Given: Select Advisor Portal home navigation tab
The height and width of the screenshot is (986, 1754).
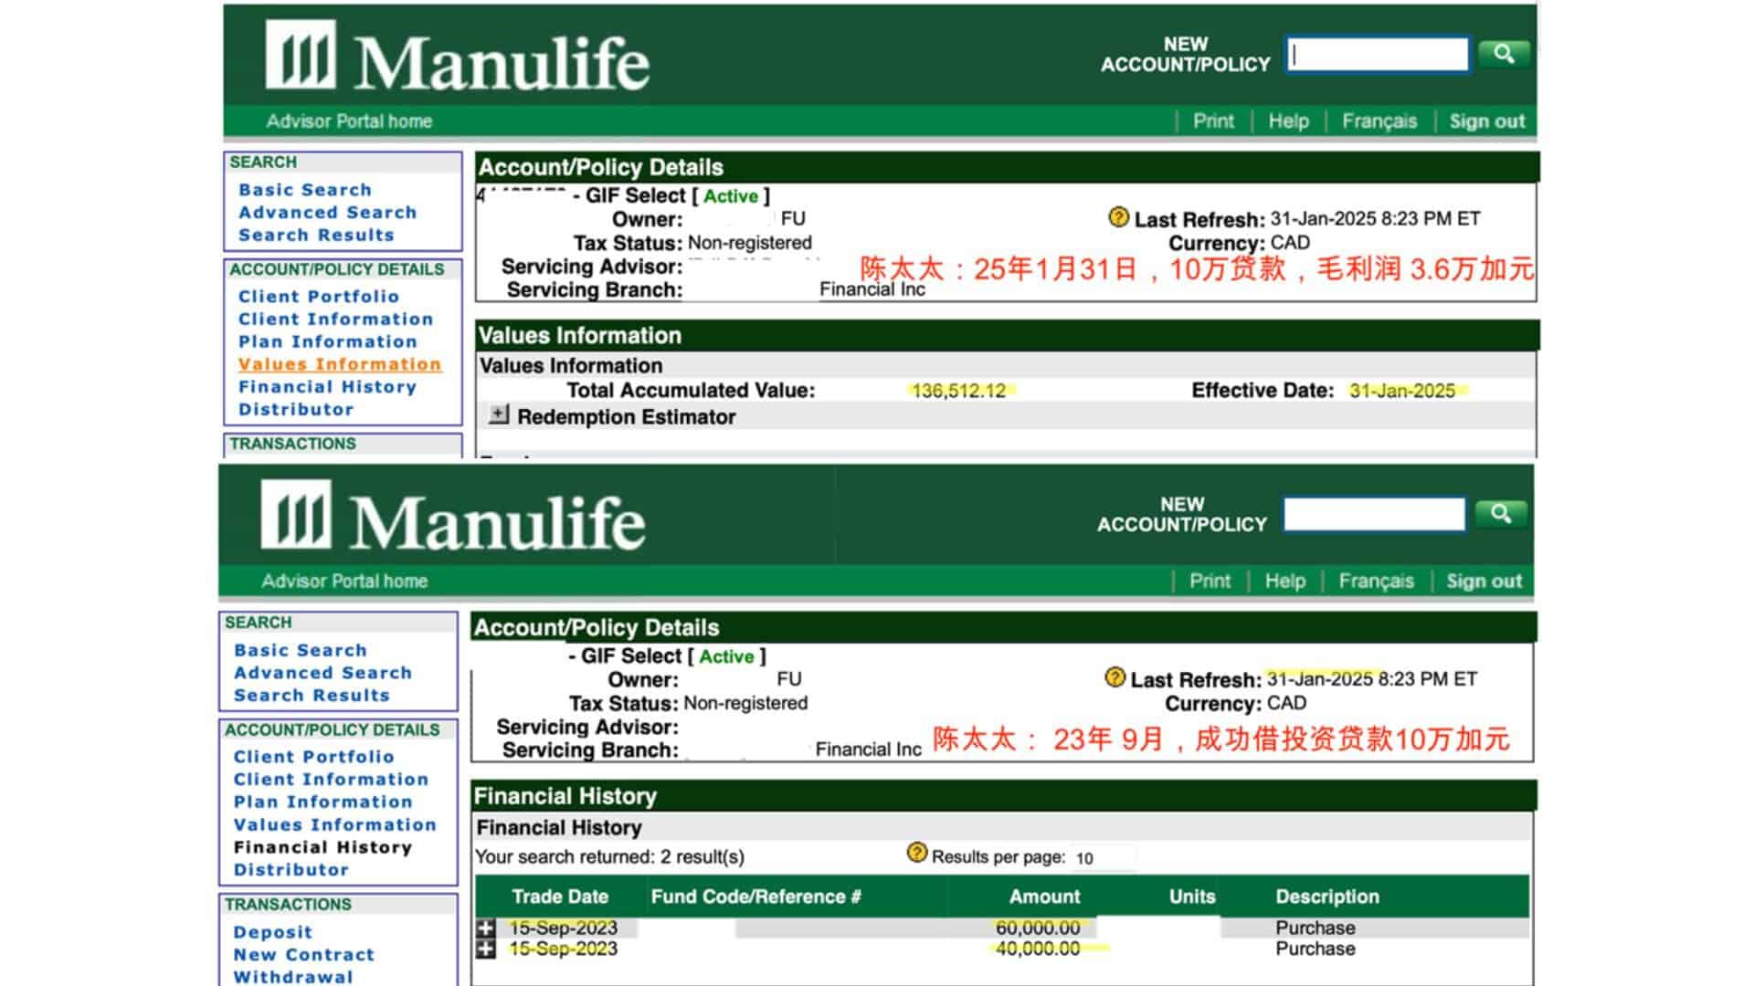Looking at the screenshot, I should (347, 121).
